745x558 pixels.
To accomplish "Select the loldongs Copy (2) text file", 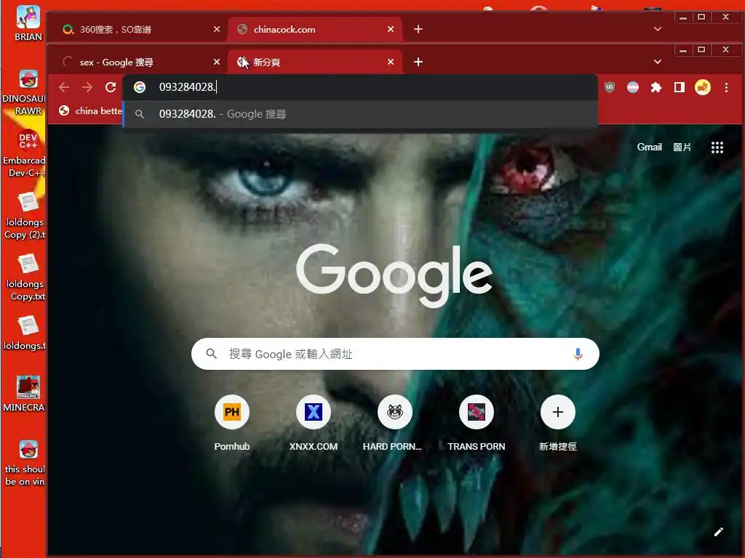I will (x=25, y=216).
